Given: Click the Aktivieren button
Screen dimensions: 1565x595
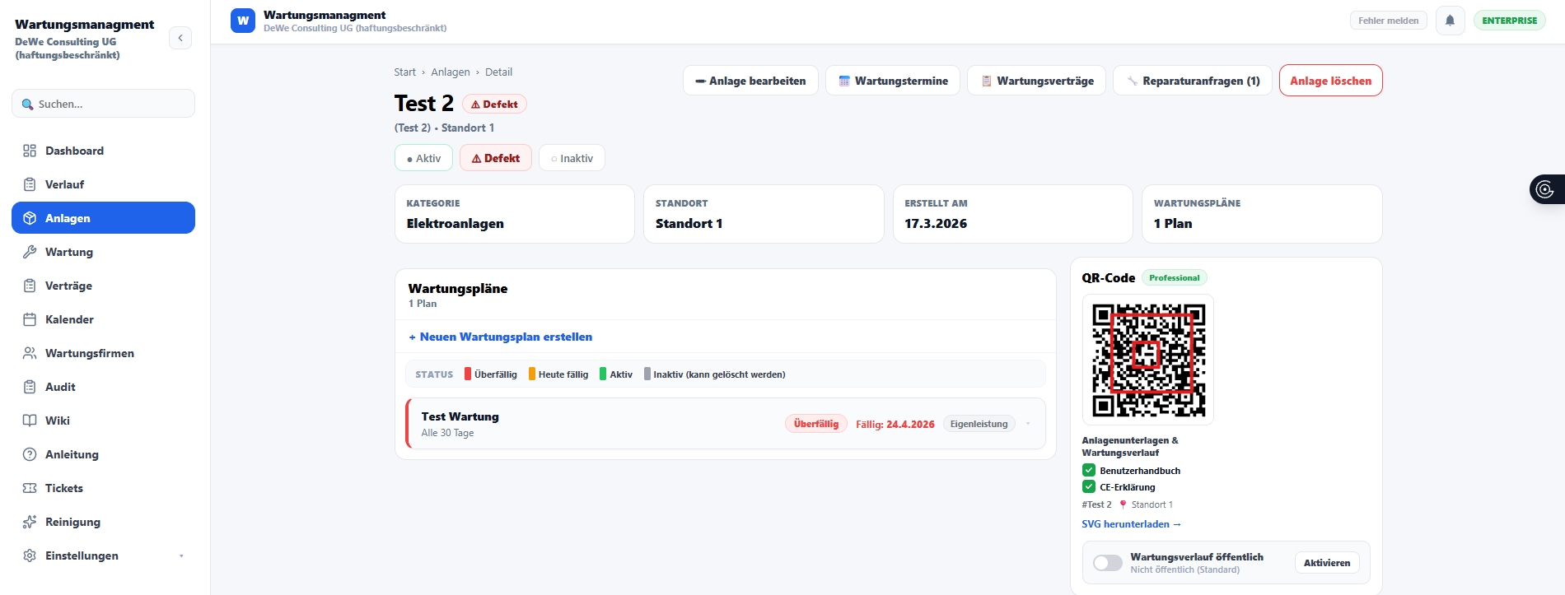Looking at the screenshot, I should click(1327, 563).
